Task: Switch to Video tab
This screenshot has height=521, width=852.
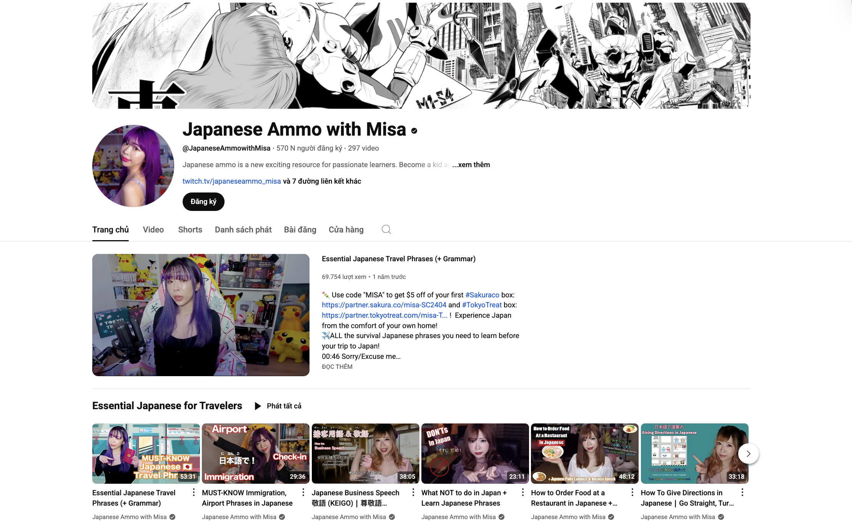Action: coord(153,230)
